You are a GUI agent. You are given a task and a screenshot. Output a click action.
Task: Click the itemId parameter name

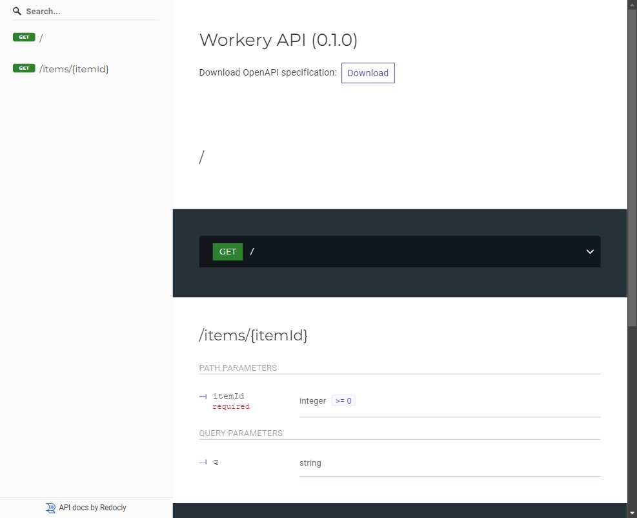[228, 396]
